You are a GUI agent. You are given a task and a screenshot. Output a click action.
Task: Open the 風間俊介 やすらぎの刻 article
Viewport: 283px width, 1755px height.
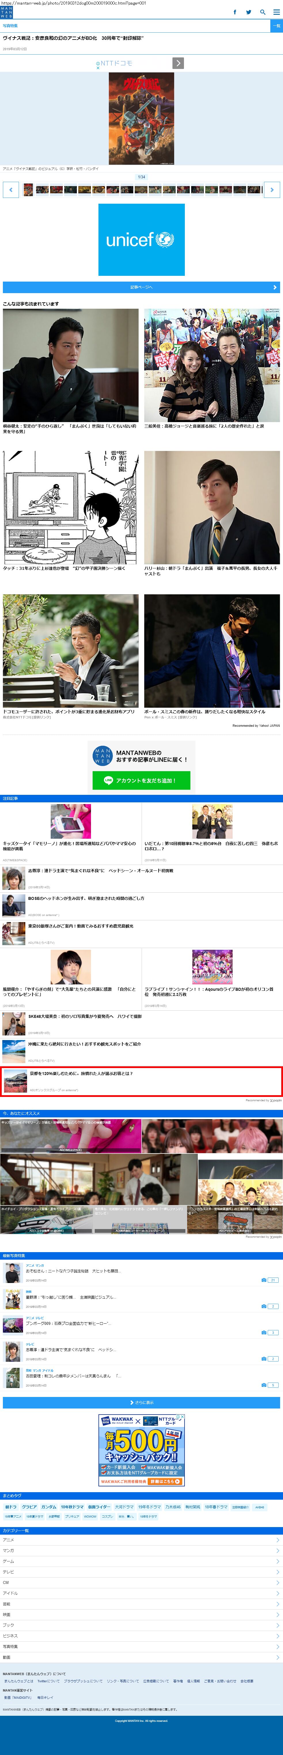tap(71, 979)
